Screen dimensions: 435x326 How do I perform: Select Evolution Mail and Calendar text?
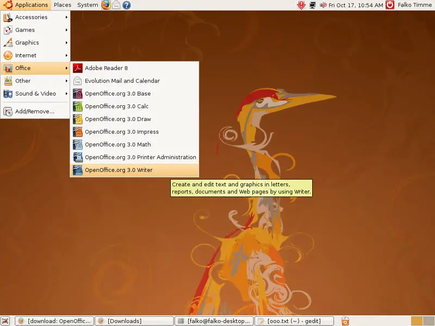point(122,80)
